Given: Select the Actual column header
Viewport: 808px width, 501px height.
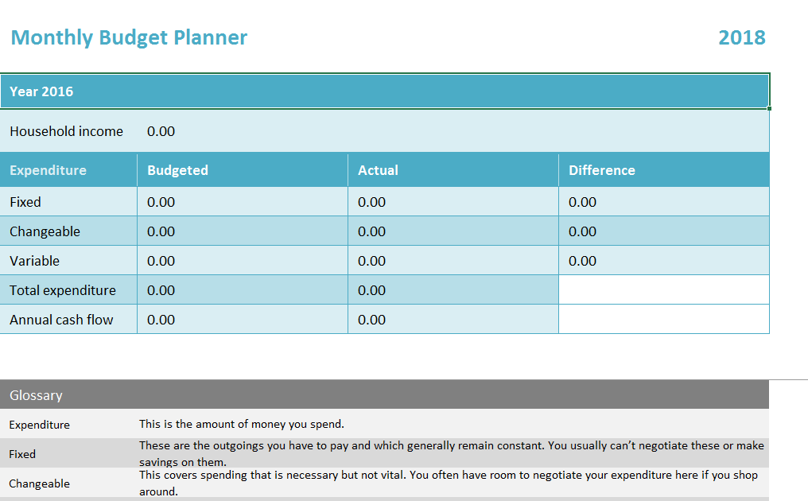Looking at the screenshot, I should pyautogui.click(x=453, y=170).
